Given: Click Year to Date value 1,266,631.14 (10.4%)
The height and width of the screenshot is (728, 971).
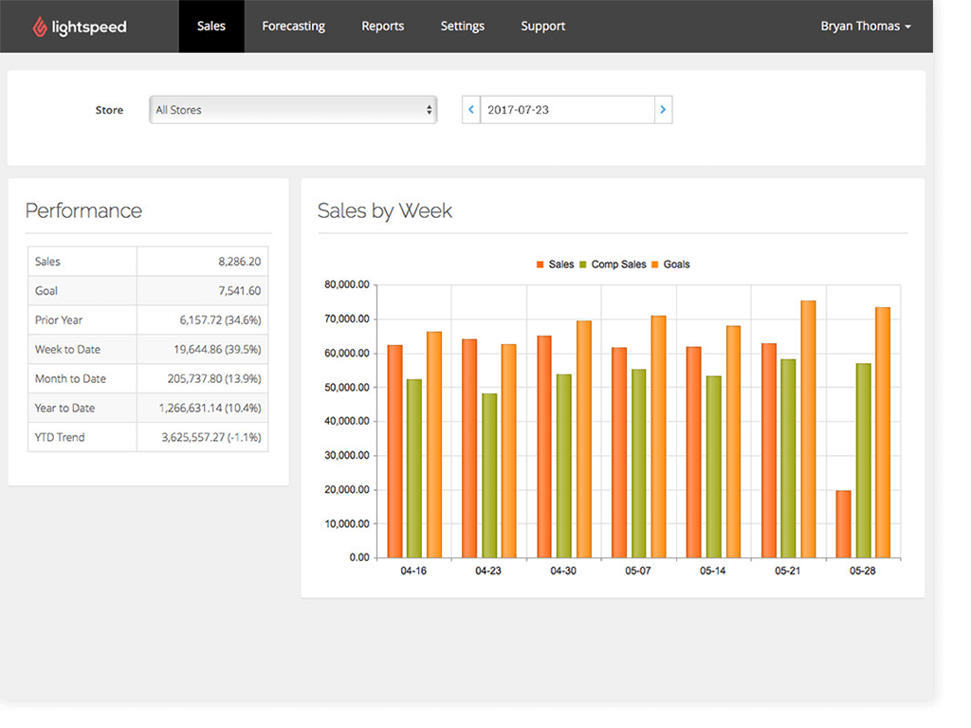Looking at the screenshot, I should tap(210, 408).
